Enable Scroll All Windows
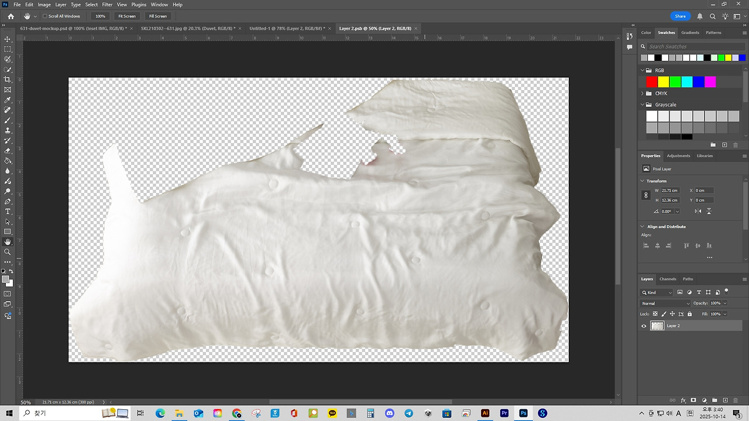This screenshot has height=421, width=749. [x=45, y=16]
